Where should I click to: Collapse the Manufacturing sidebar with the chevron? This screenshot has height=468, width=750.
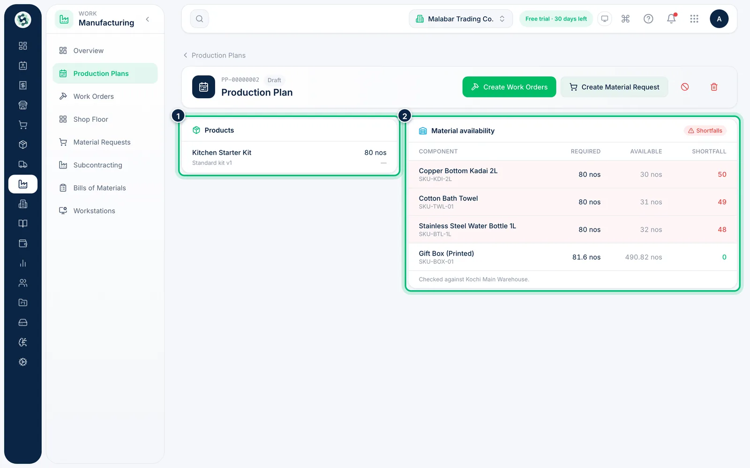click(x=148, y=19)
